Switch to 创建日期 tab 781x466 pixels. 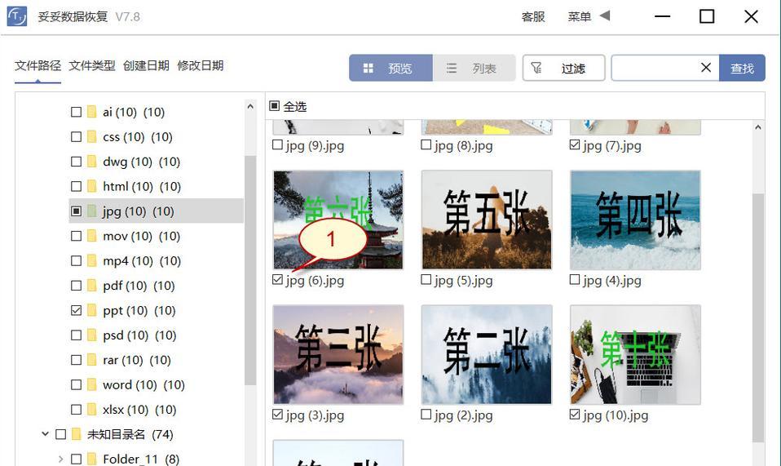[x=146, y=65]
